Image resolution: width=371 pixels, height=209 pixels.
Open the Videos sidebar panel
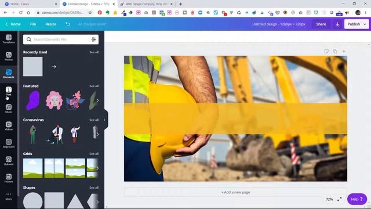9,126
